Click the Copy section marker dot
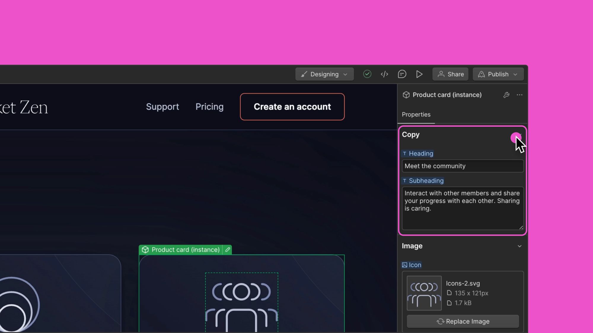 pos(516,138)
